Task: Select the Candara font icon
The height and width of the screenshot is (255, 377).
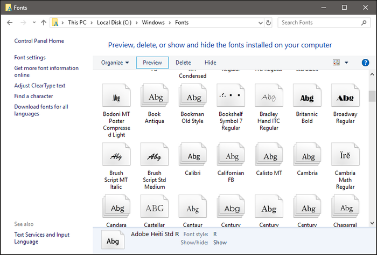Action: [116, 206]
